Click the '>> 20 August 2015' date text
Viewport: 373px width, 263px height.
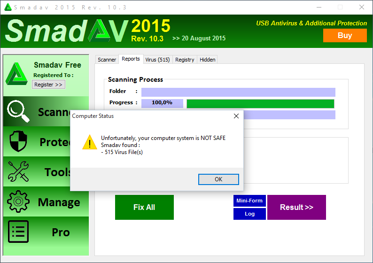[199, 39]
